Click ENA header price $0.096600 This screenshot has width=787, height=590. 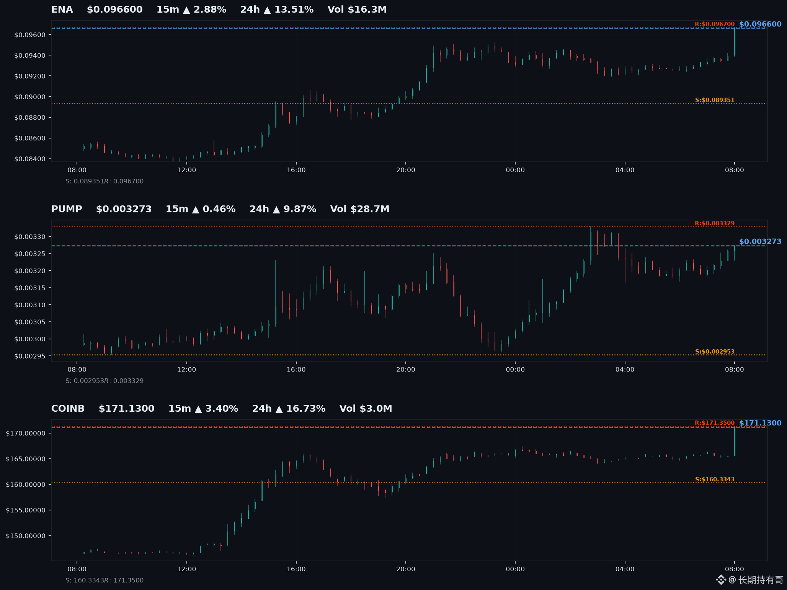115,10
